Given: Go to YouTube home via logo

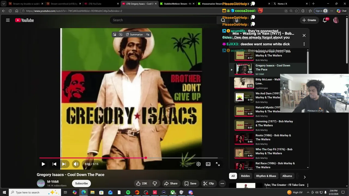Looking at the screenshot, I should pyautogui.click(x=24, y=20).
